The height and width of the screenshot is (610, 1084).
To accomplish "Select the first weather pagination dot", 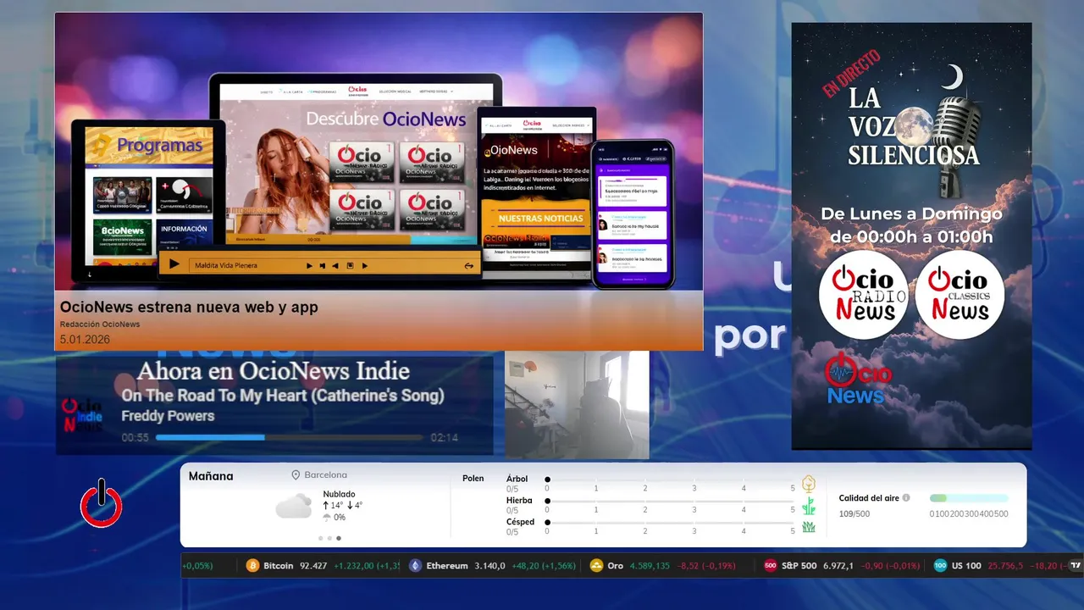I will tap(320, 538).
